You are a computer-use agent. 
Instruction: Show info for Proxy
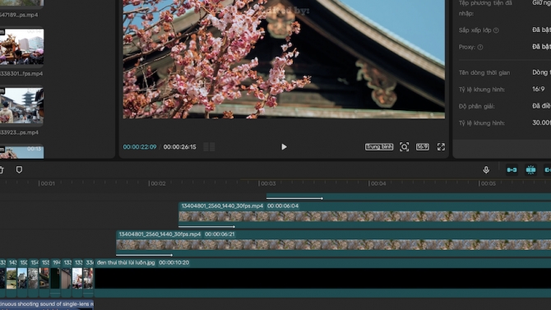coord(480,47)
